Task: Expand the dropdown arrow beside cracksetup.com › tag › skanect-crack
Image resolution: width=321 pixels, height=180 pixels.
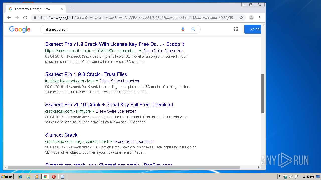Action: click(112, 142)
